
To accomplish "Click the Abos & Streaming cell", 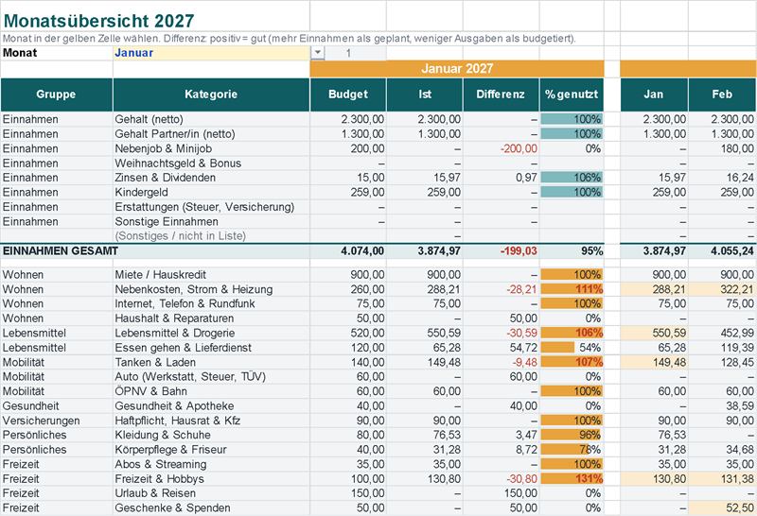I will pos(211,464).
